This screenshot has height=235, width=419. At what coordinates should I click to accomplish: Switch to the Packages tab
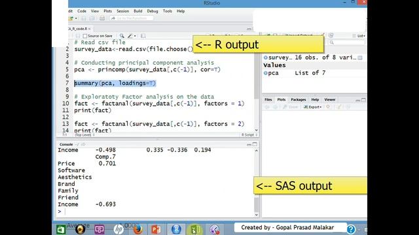point(299,100)
